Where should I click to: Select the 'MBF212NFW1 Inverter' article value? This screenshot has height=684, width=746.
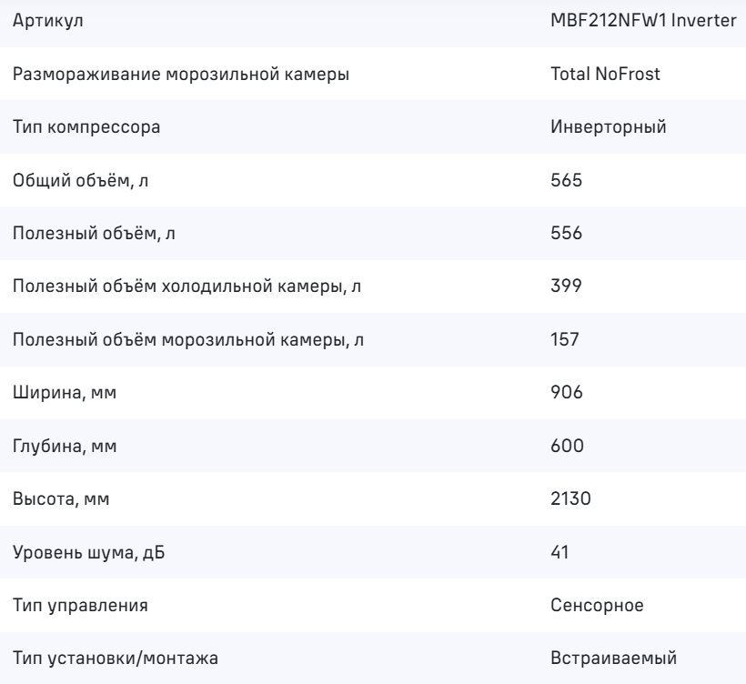click(x=643, y=22)
